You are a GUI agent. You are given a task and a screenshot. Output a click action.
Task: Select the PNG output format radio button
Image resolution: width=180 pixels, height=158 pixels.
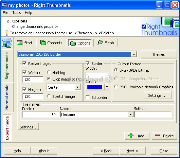[116, 87]
